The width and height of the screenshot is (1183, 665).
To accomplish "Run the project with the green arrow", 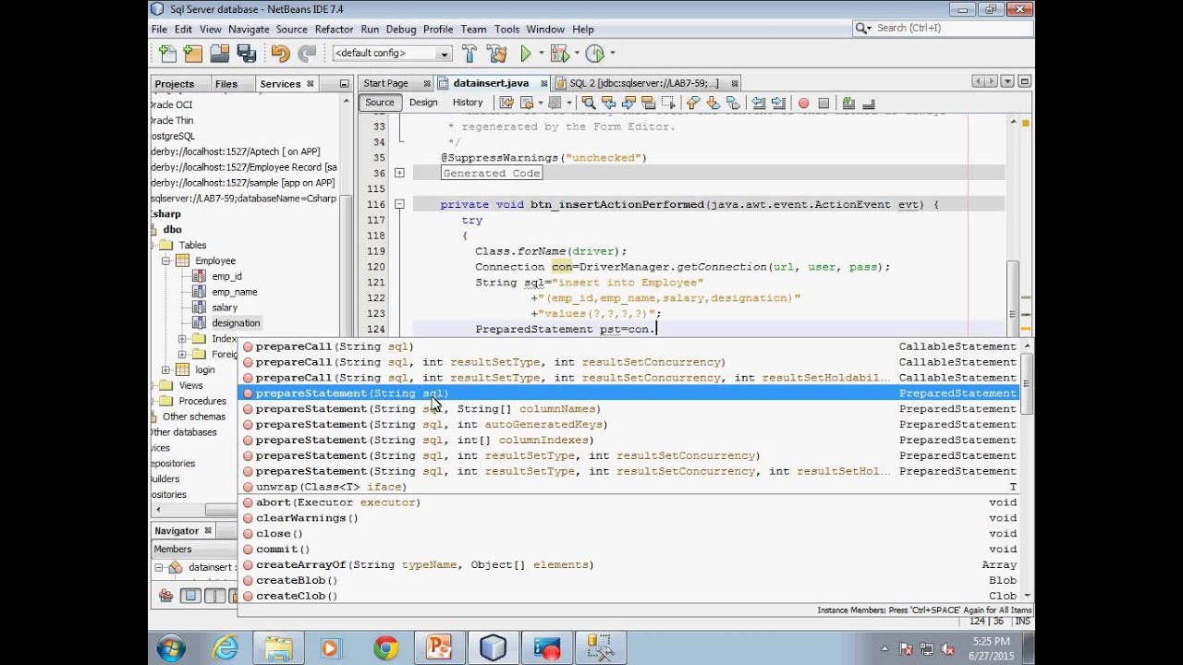I will (x=526, y=54).
